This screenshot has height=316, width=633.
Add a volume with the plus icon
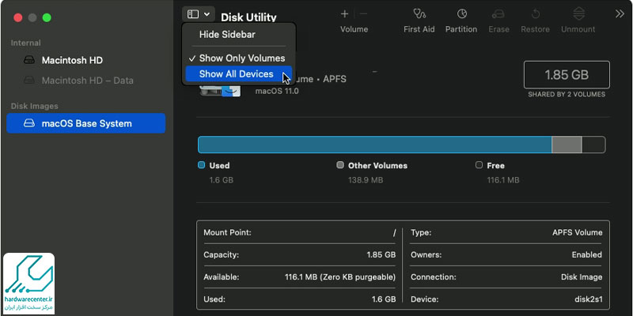coord(344,14)
